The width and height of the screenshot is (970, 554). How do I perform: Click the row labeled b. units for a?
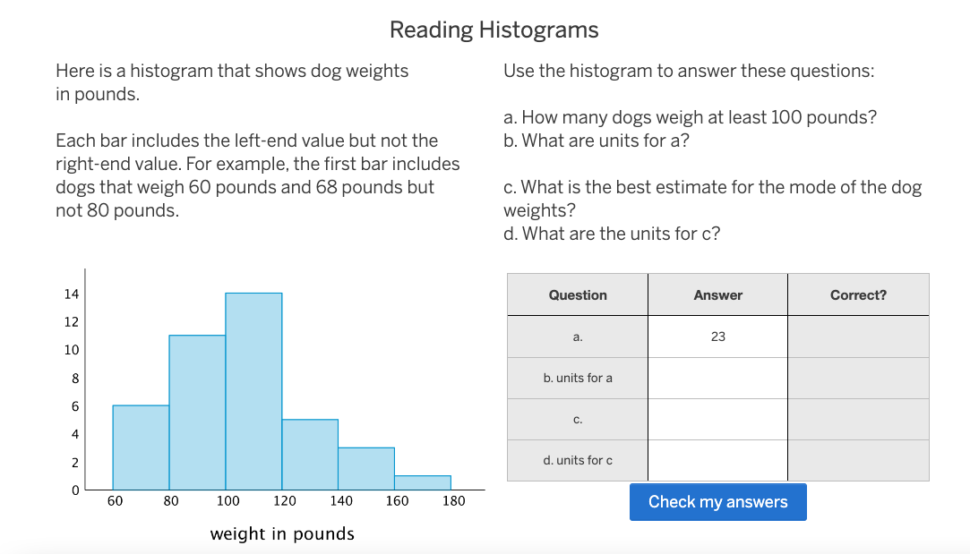pyautogui.click(x=577, y=378)
